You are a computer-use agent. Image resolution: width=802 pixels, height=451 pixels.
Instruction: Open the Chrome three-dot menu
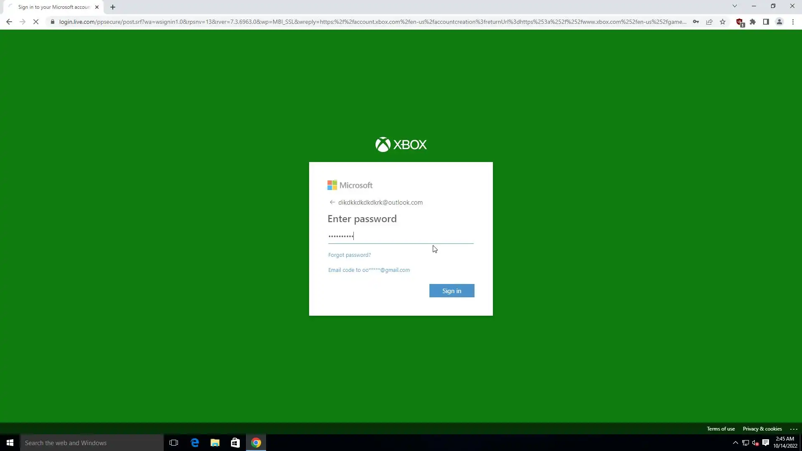click(793, 22)
